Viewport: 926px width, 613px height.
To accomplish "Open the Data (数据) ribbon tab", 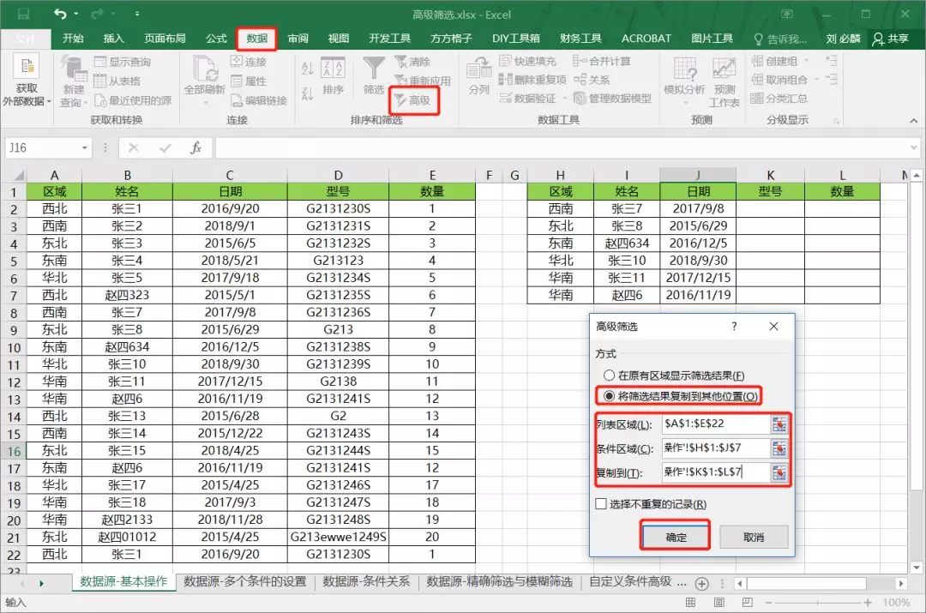I will tap(257, 39).
